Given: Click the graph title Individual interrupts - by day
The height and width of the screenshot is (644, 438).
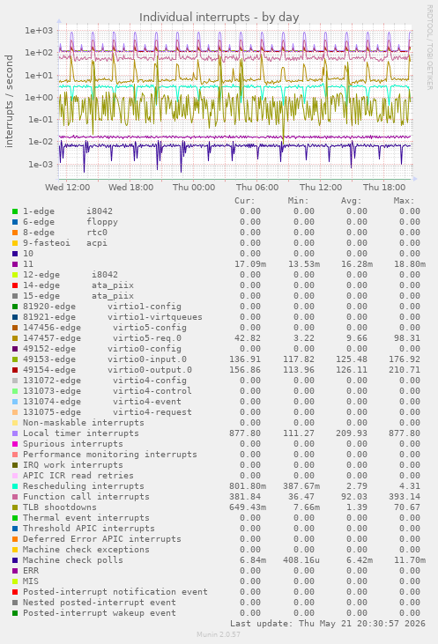Looking at the screenshot, I should [x=219, y=18].
